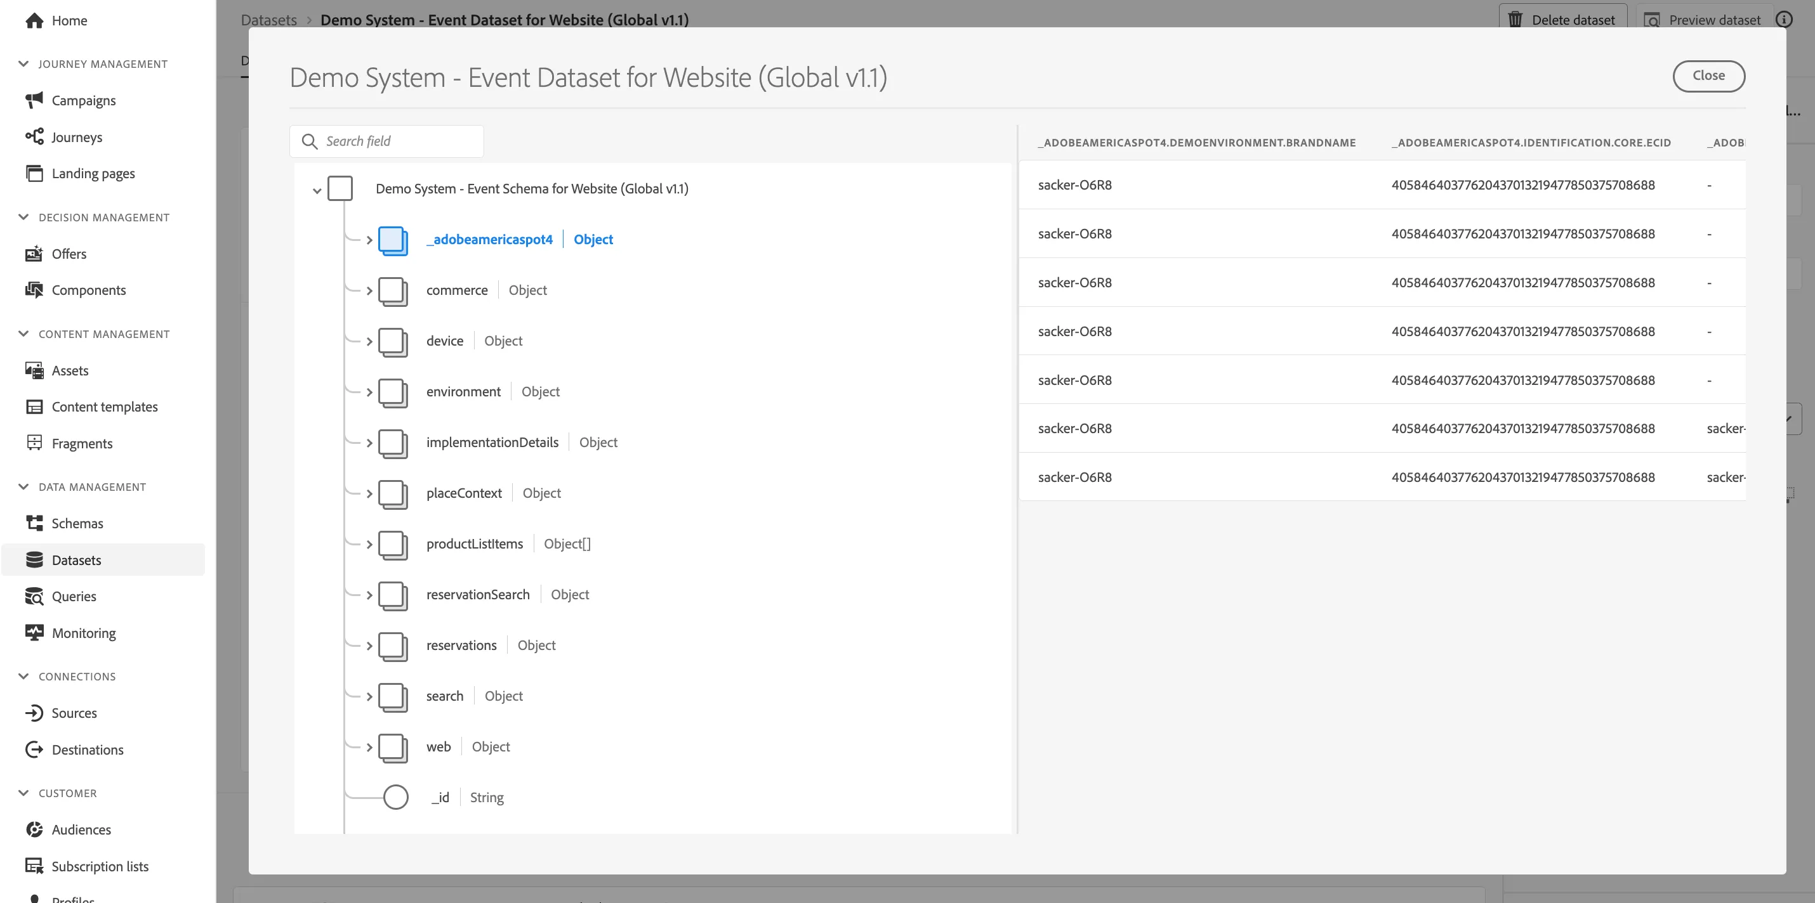Toggle the _adobeamericaspot4 object checkbox
1815x903 pixels.
pyautogui.click(x=393, y=240)
